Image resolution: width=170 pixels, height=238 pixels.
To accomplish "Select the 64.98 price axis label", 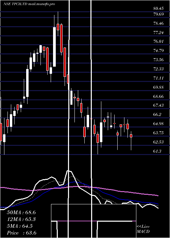I will [158, 124].
